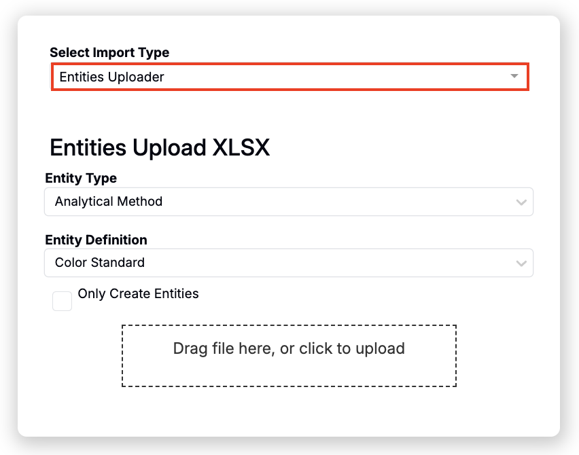Screen dimensions: 579x455
Task: Click the Entity Definition field label
Action: coord(96,240)
